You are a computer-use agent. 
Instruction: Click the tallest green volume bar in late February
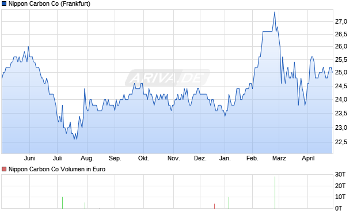coord(275,193)
